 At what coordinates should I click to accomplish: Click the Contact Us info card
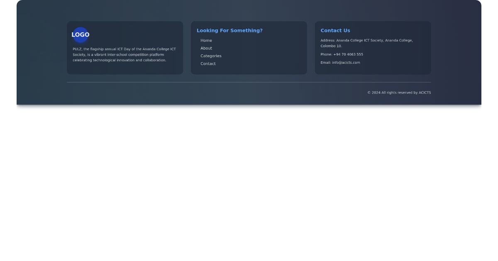click(373, 48)
